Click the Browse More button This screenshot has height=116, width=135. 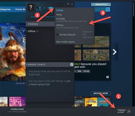coord(101,93)
